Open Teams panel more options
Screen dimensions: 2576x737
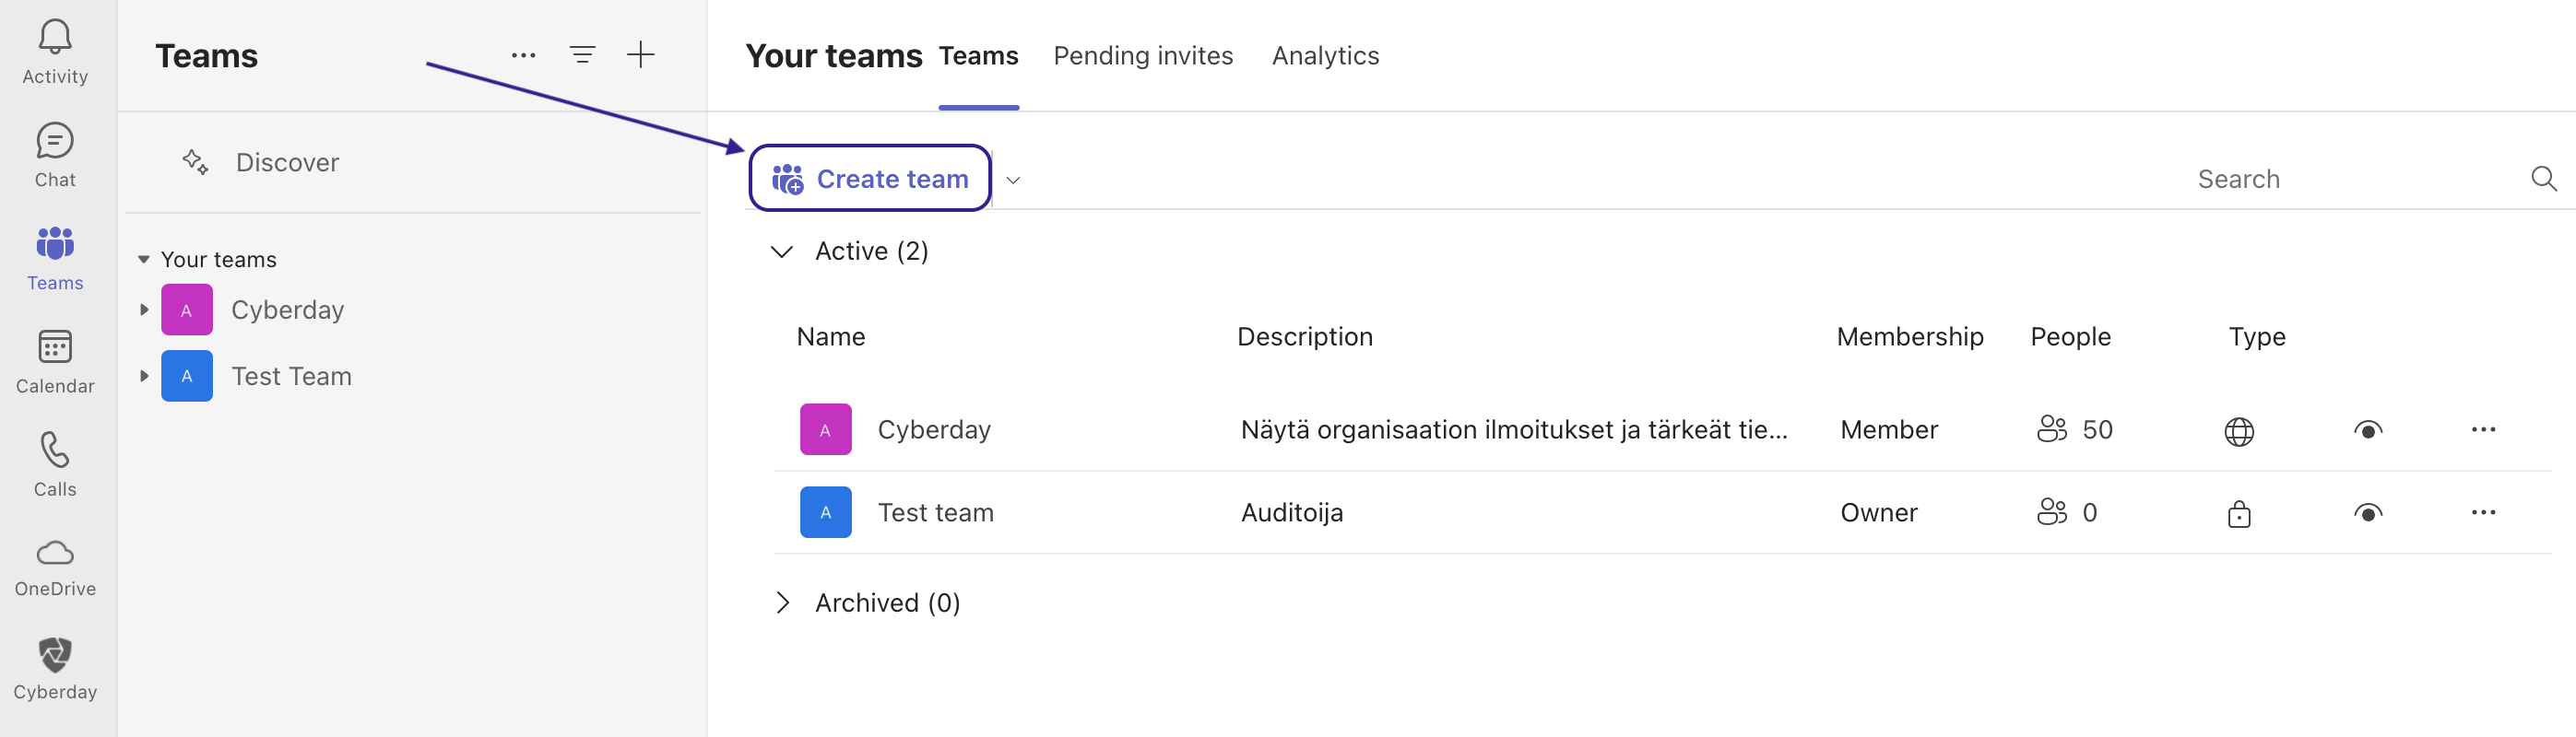523,55
